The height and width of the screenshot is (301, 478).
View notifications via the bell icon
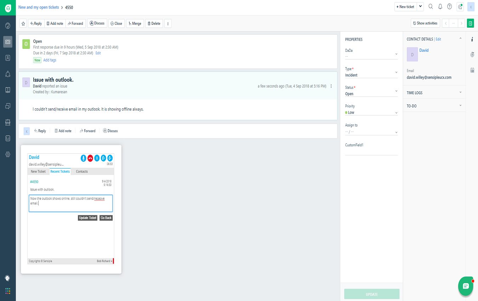tap(440, 7)
